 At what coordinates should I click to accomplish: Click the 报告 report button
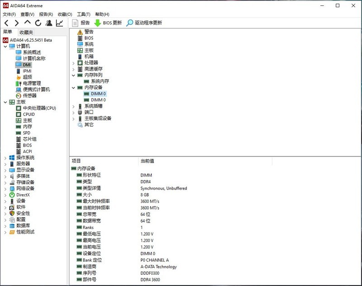click(x=81, y=23)
